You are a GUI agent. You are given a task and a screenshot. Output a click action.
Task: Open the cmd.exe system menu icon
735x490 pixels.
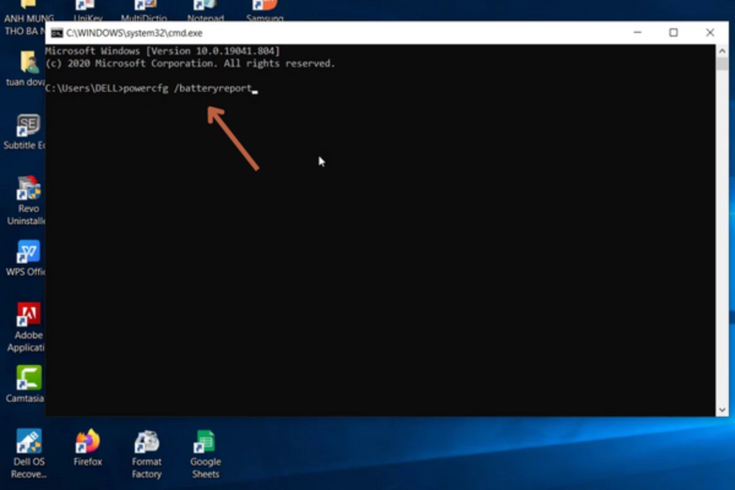tap(57, 33)
